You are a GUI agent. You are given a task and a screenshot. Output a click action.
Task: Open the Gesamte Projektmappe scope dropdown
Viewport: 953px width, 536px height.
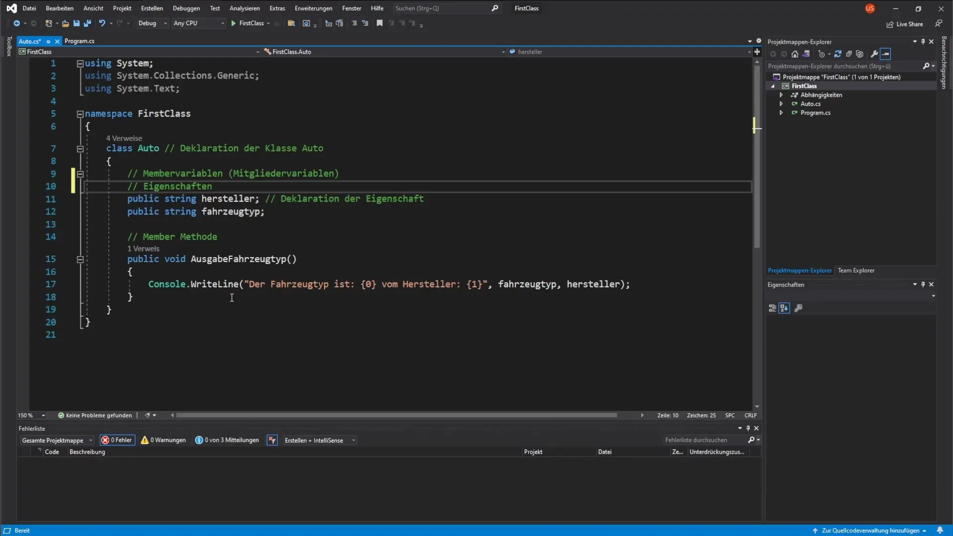pos(57,440)
